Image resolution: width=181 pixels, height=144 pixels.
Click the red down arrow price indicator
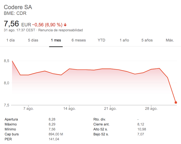[65, 25]
